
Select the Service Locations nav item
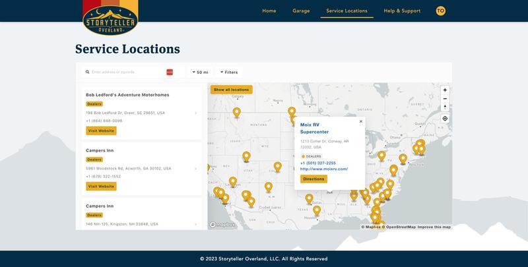click(x=347, y=11)
